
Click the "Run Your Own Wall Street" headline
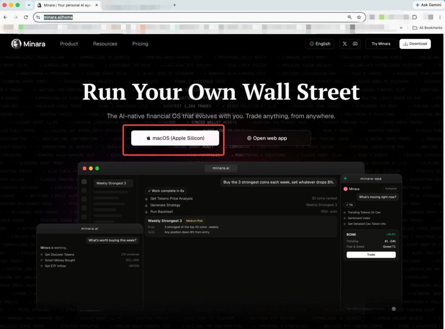click(x=221, y=92)
